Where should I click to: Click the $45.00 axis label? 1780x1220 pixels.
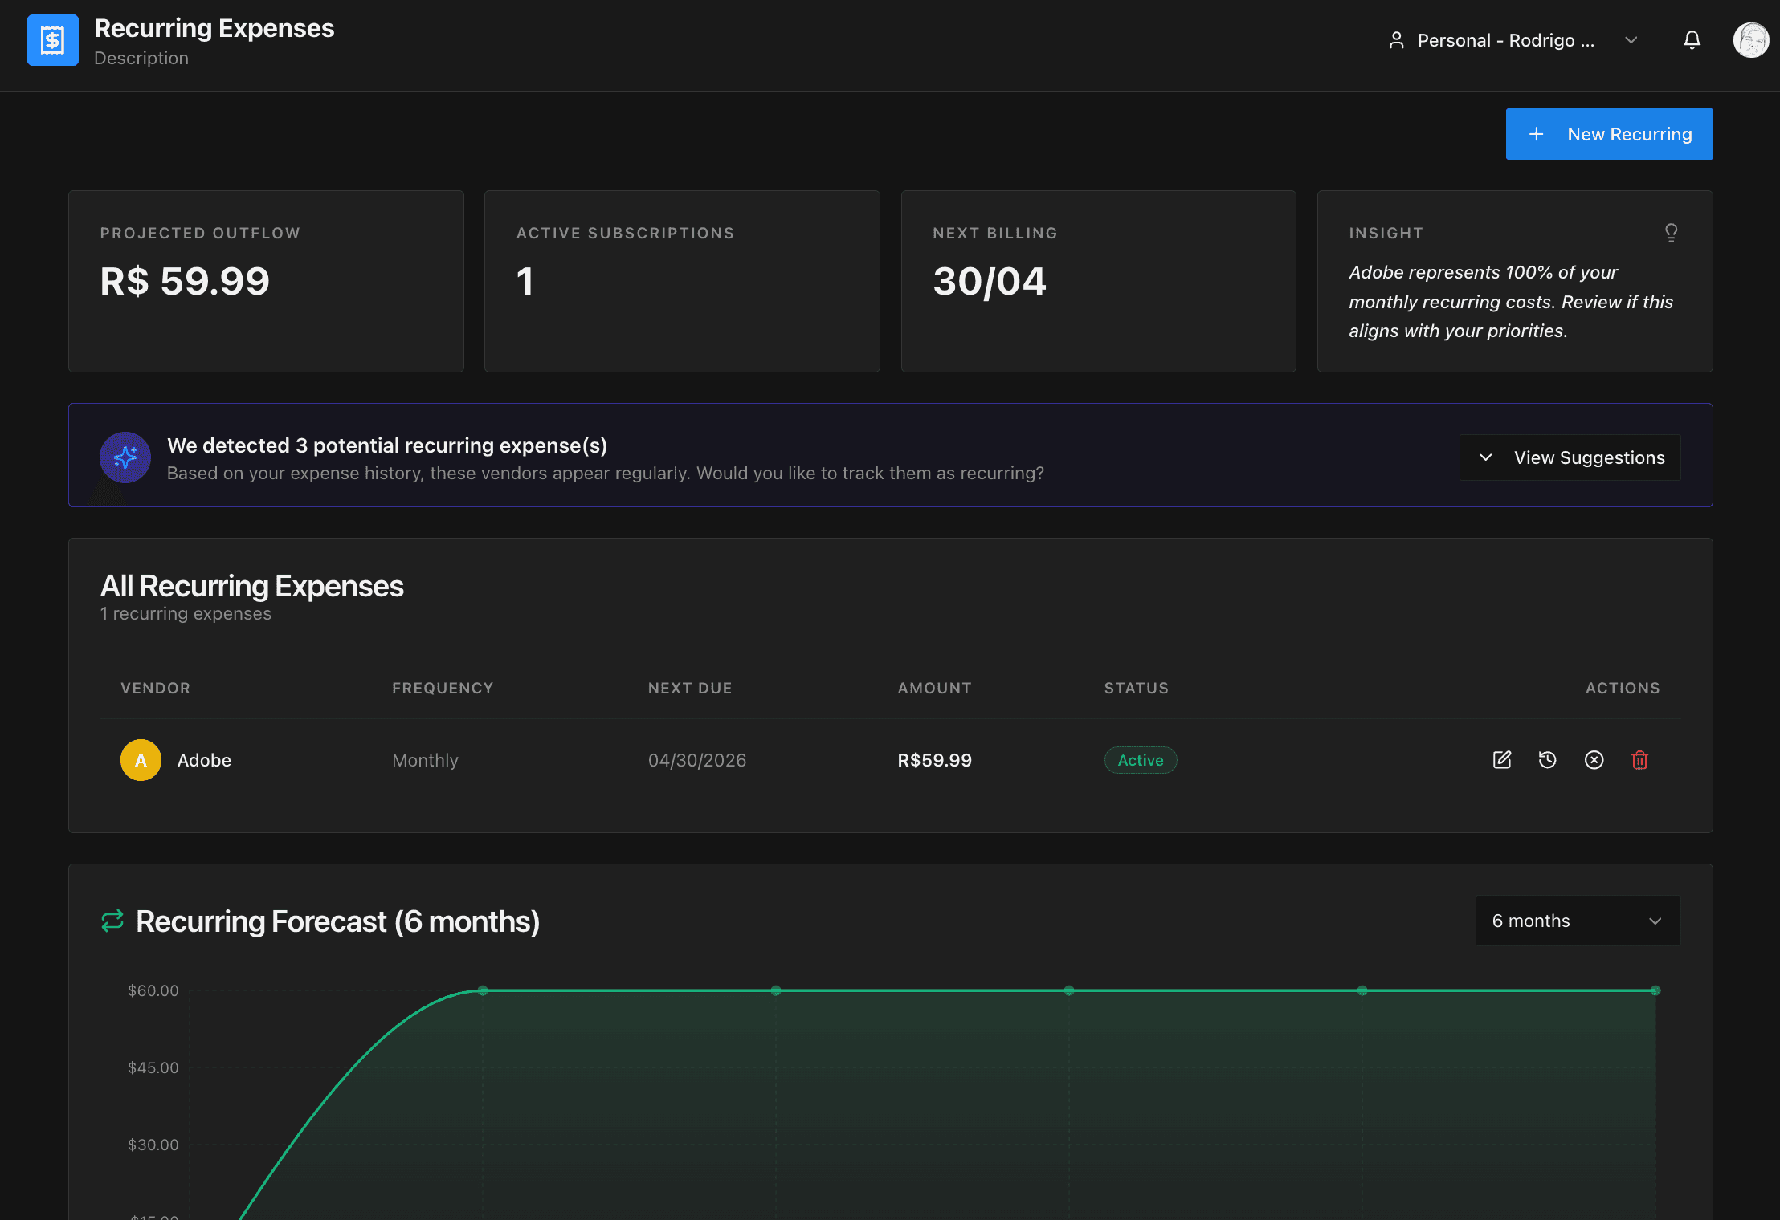point(153,1067)
